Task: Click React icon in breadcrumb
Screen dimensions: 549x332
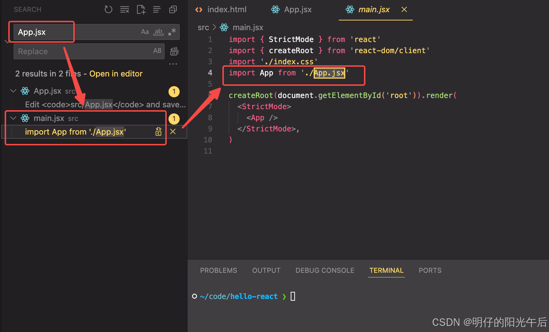Action: (224, 27)
